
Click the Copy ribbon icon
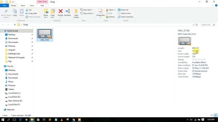tap(15, 13)
